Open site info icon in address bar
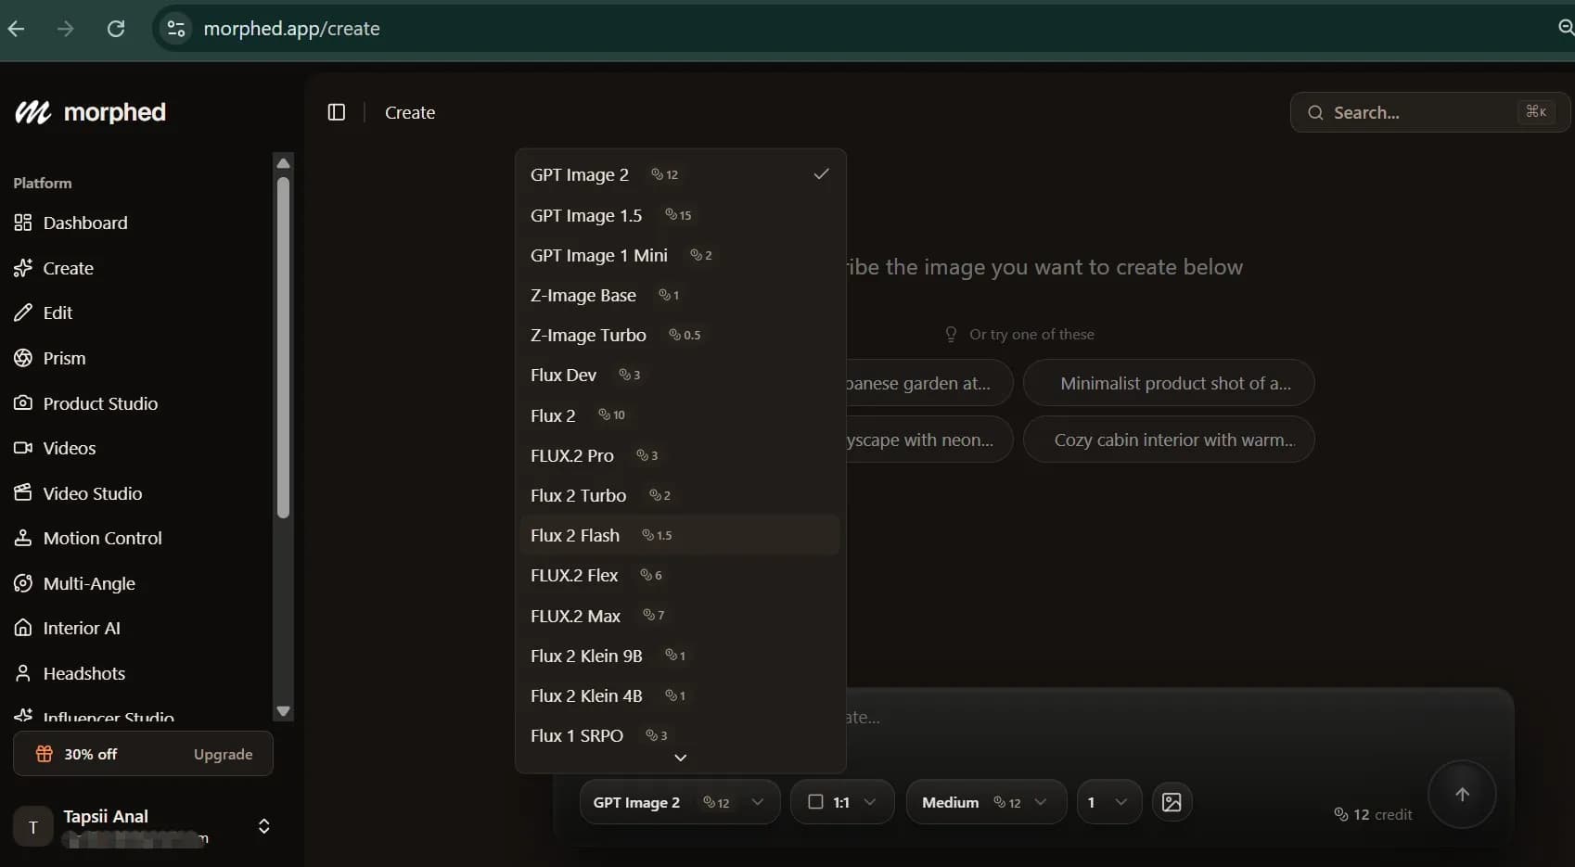Screen dimensions: 1575x867 [x=175, y=29]
